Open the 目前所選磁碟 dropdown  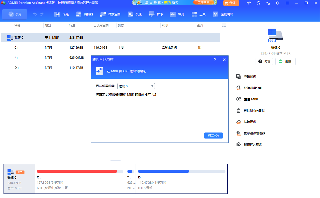pyautogui.click(x=136, y=86)
